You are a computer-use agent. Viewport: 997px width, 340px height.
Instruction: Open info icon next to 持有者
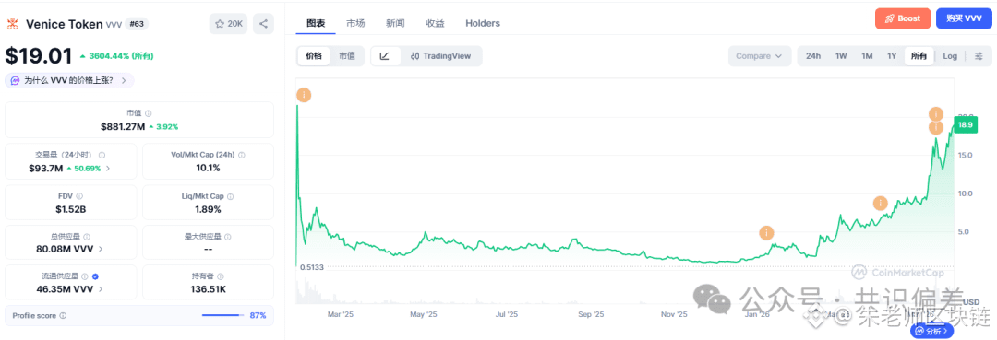tap(221, 276)
